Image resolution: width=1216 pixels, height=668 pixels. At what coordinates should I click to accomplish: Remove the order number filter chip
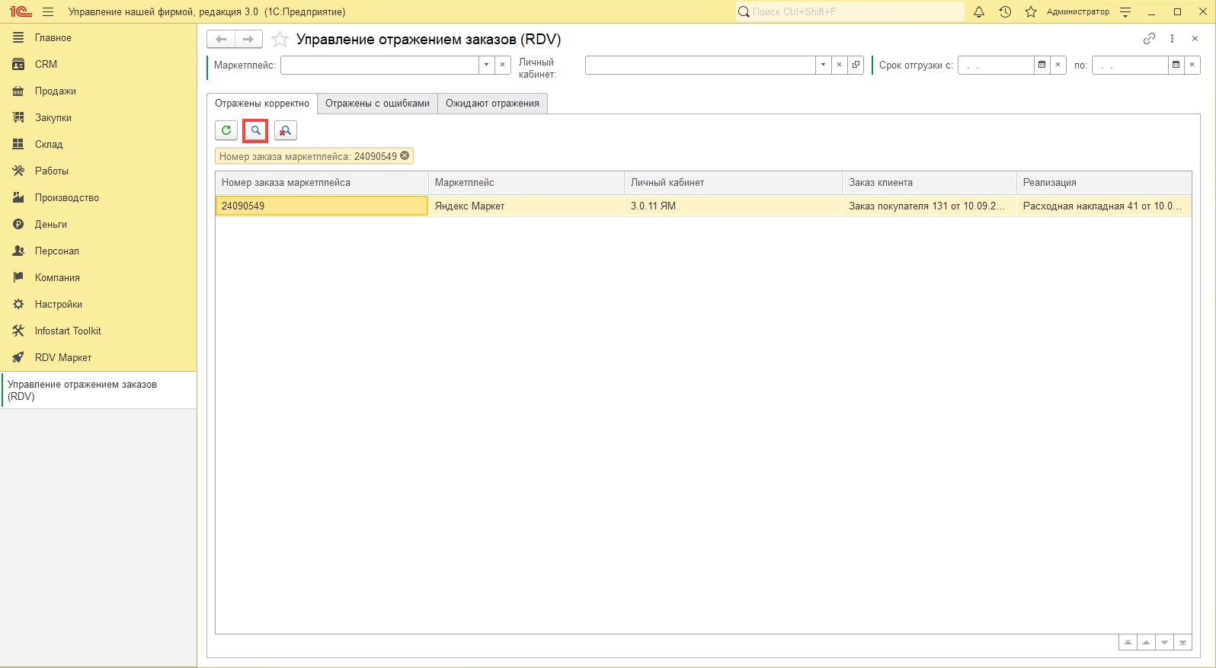(405, 155)
